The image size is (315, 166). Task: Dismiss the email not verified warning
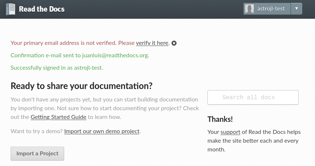point(174,43)
